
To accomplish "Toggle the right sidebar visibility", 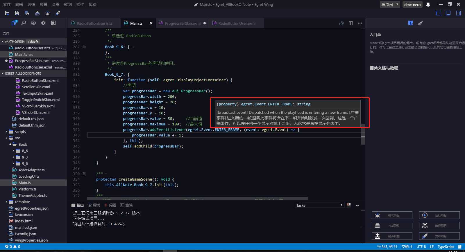I will [x=459, y=13].
